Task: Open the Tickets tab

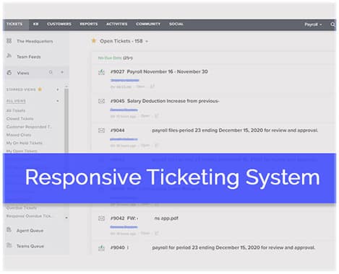Action: click(14, 24)
